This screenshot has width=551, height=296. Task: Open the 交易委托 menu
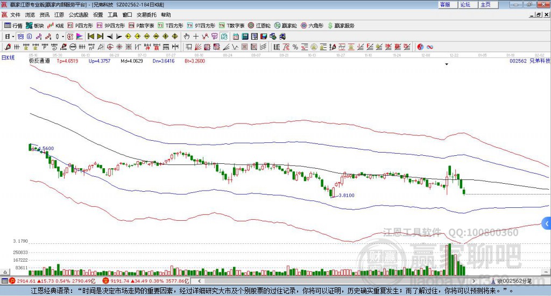[145, 15]
